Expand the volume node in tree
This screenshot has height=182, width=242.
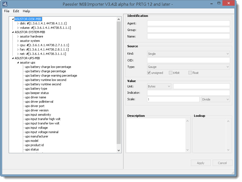(x=18, y=28)
